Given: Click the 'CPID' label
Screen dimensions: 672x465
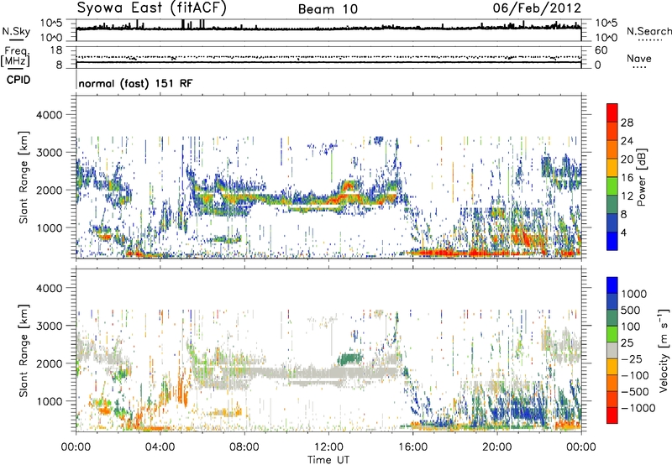Looking at the screenshot, I should (18, 80).
